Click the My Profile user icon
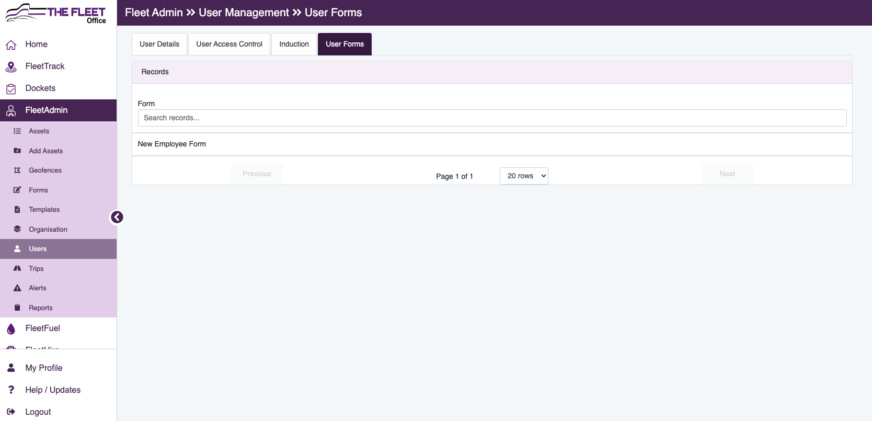The image size is (872, 421). [11, 368]
